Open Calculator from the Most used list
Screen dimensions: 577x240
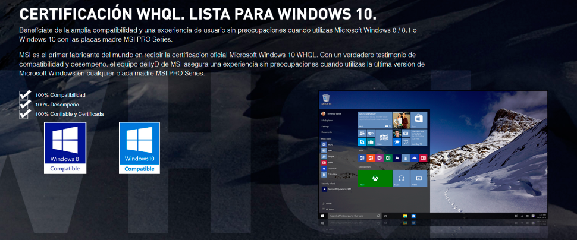coord(331,174)
